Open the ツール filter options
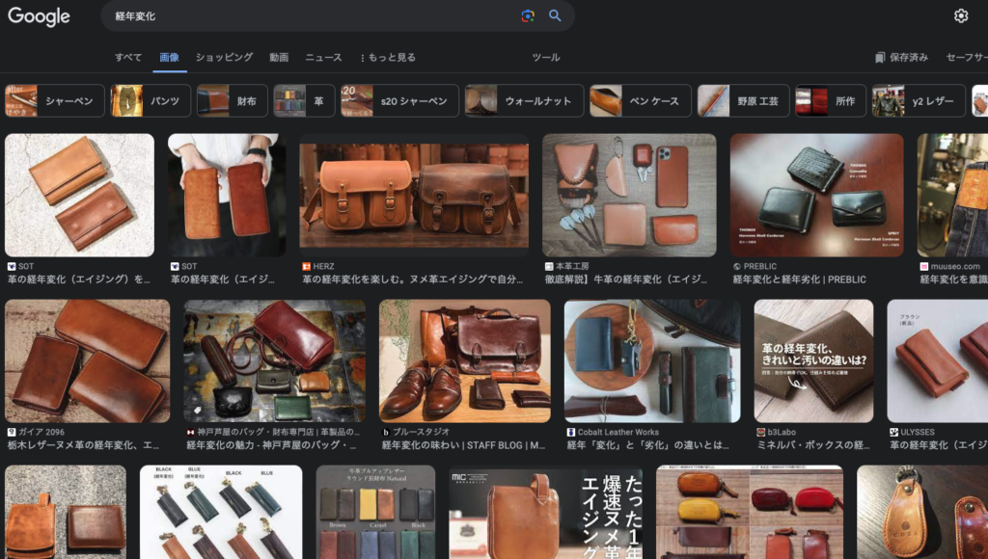 click(546, 57)
